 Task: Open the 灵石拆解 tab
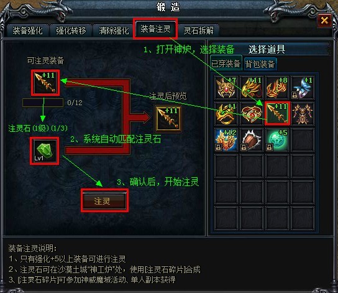pos(199,30)
